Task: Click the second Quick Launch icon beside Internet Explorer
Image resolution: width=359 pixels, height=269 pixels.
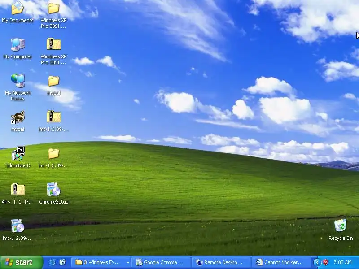Action: click(x=62, y=262)
